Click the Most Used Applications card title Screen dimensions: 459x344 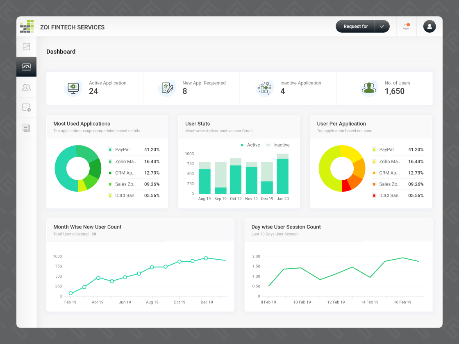click(82, 124)
